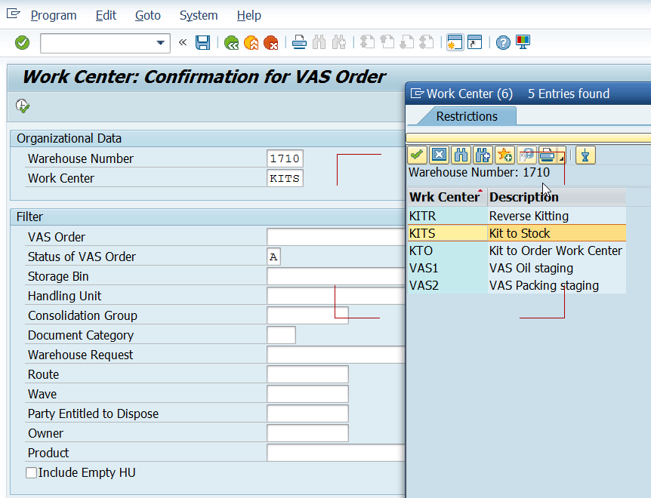Open the System menu
The image size is (651, 498).
coord(199,15)
